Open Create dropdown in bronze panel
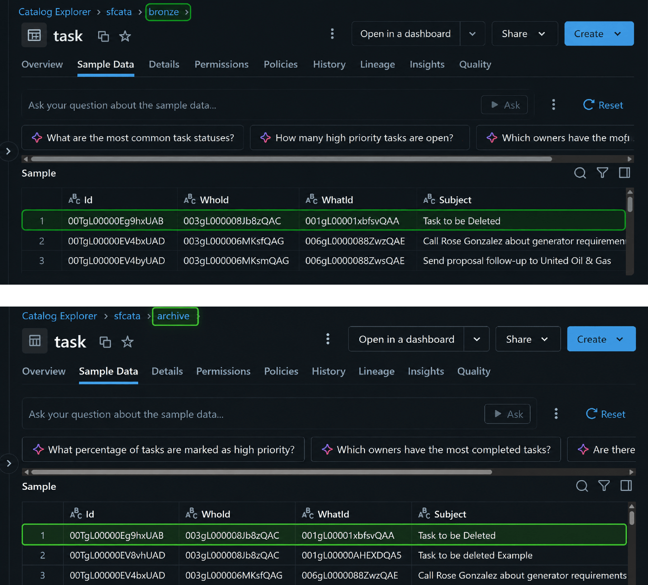 (x=599, y=34)
